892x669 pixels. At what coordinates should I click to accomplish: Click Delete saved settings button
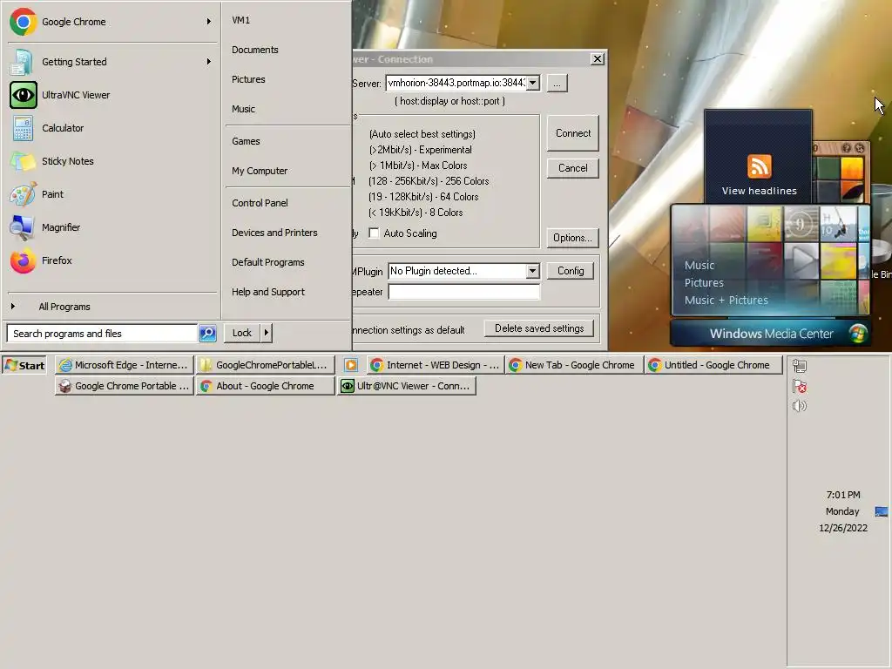coord(538,328)
